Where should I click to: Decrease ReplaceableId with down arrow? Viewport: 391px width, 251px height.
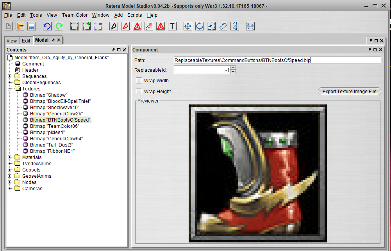pos(233,72)
